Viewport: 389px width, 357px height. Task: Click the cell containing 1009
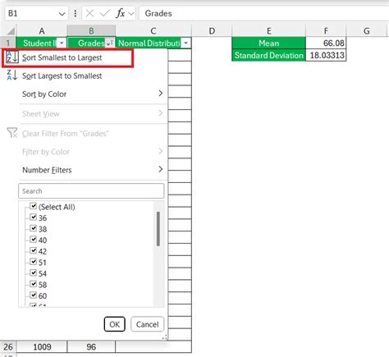(x=42, y=347)
